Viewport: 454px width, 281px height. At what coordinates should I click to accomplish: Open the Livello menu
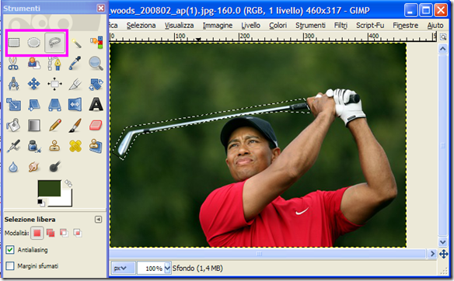point(251,26)
